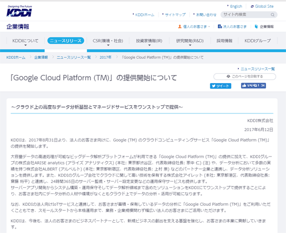Open the サイトマップ link
The image size is (286, 233).
tap(175, 15)
